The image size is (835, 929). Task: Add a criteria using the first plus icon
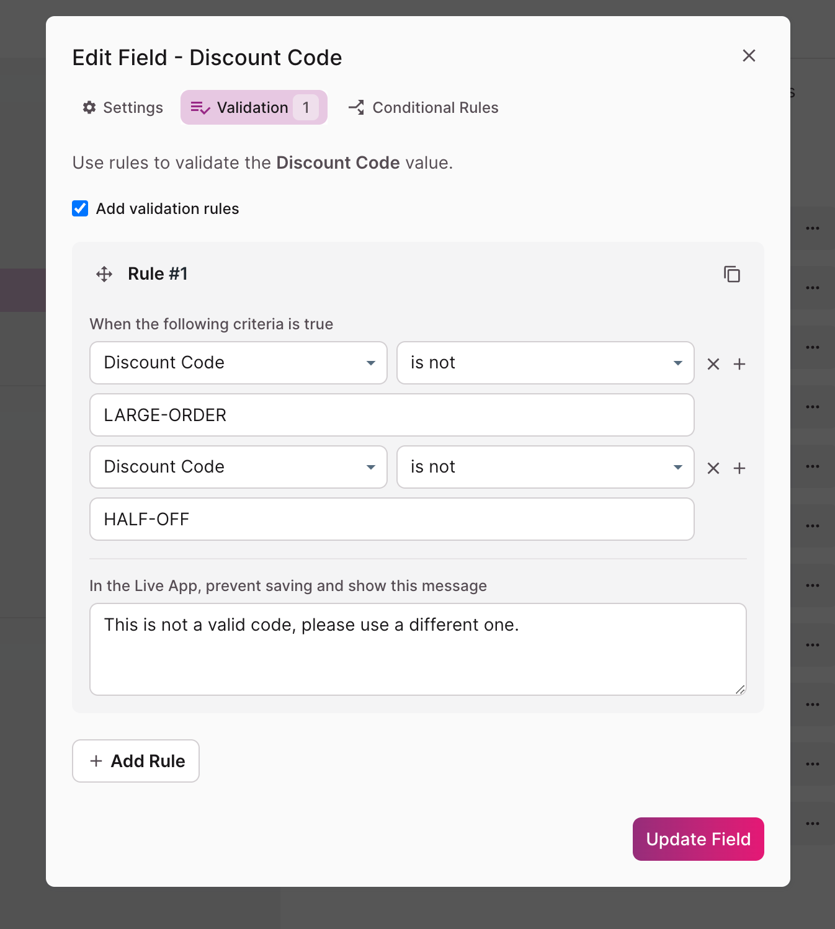(x=739, y=364)
